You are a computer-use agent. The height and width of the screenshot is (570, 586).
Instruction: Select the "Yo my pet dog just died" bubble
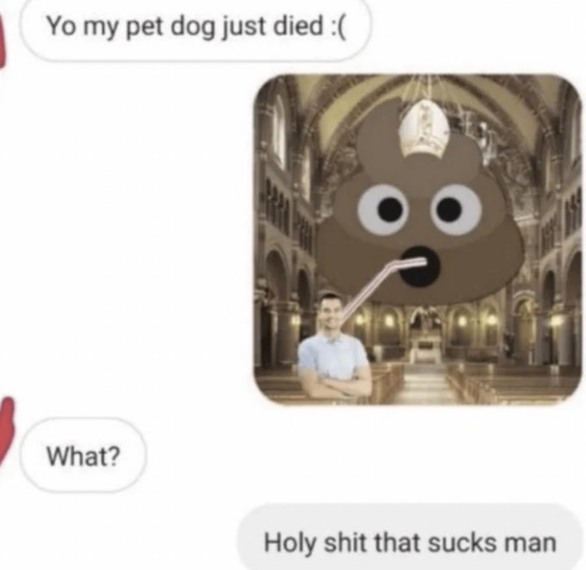coord(196,30)
